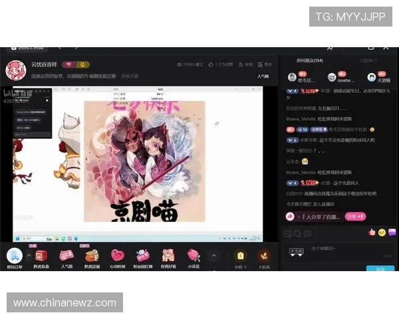This screenshot has height=319, width=399.
Task: Open the 人气榜 popularity ranking
Action: point(263,76)
